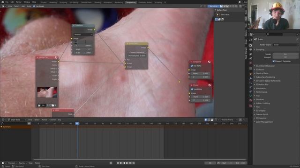Click the Composite node preview icon
This screenshot has width=300, height=168.
click(x=210, y=62)
